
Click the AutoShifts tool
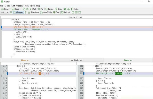tap(46, 12)
